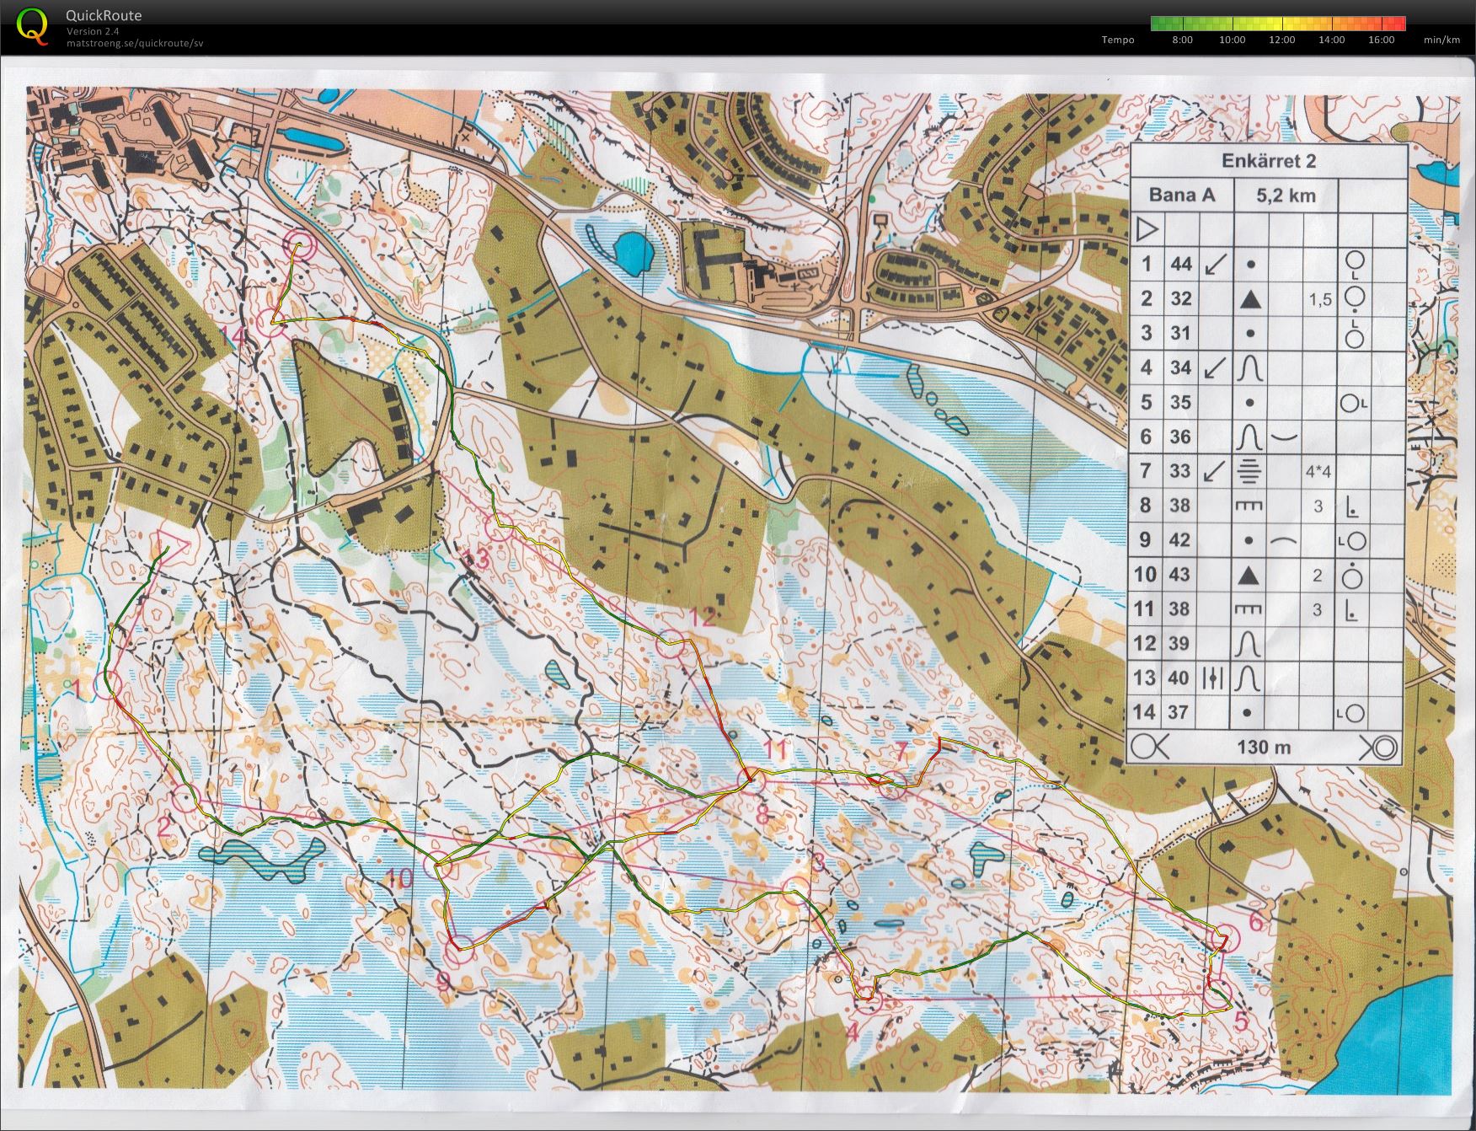Click the min/km unit label
The height and width of the screenshot is (1131, 1476).
point(1441,40)
